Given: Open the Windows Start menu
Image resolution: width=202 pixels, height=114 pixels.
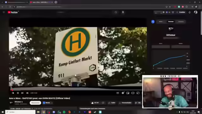Looking at the screenshot, I should pos(3,112).
